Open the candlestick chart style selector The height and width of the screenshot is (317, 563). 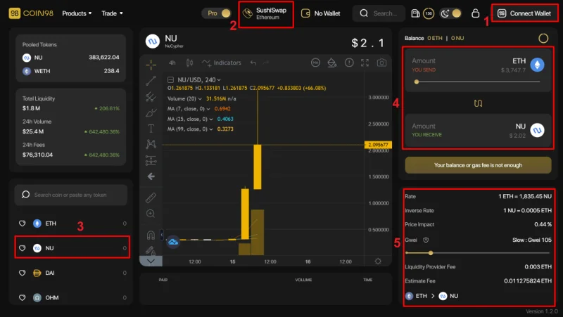(189, 63)
